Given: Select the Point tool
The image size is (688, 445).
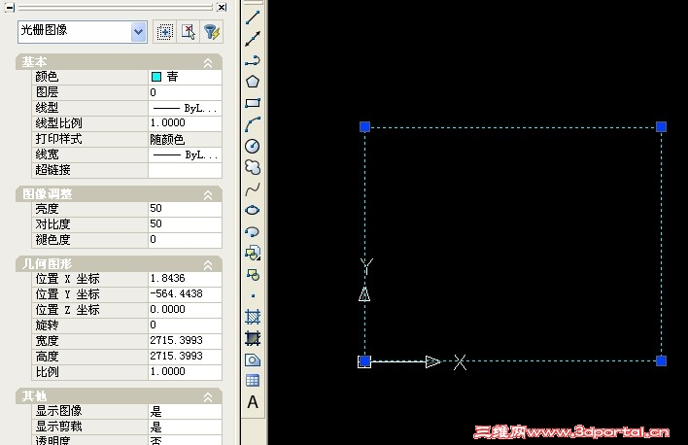Looking at the screenshot, I should [x=253, y=295].
